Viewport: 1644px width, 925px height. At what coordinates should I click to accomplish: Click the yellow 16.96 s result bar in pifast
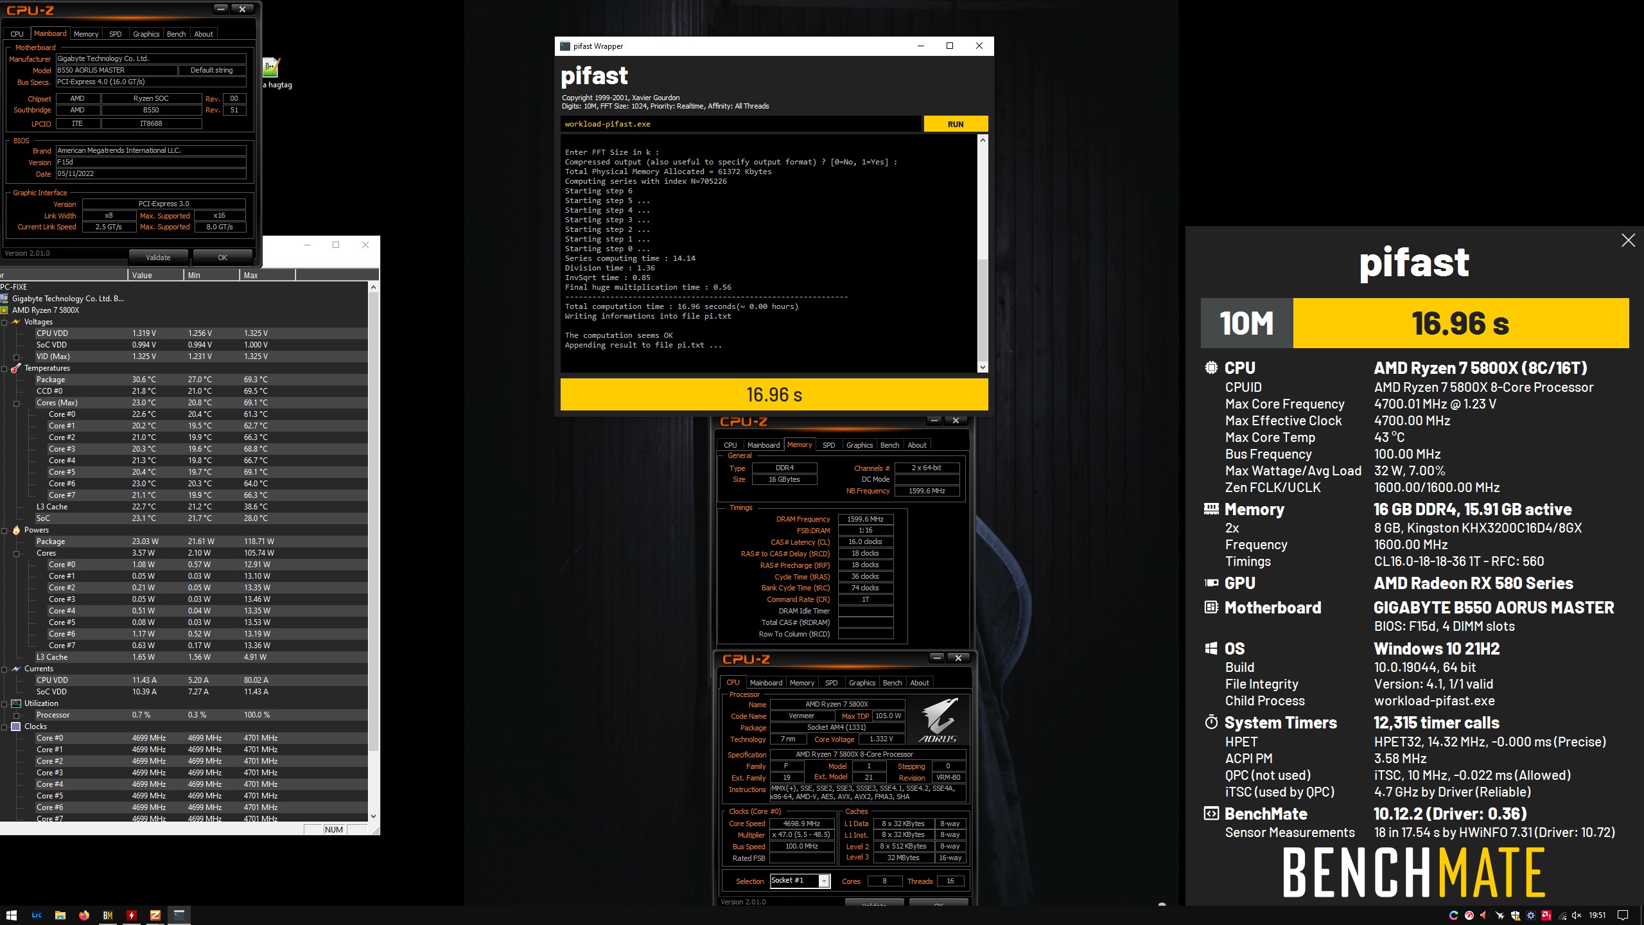click(x=774, y=394)
